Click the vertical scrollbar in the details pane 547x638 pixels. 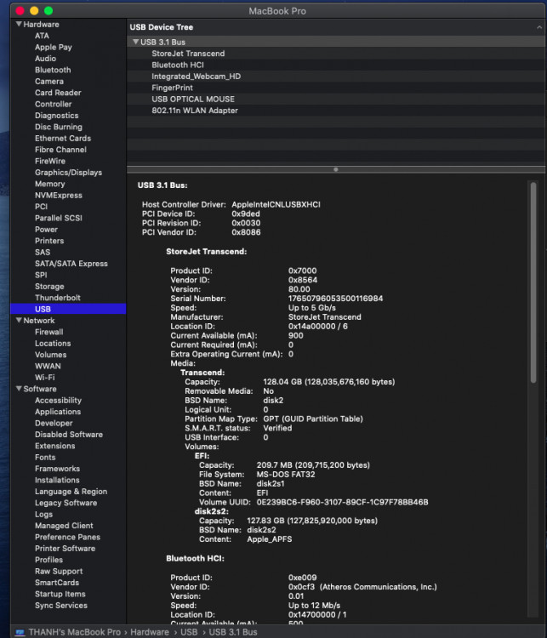[x=533, y=281]
